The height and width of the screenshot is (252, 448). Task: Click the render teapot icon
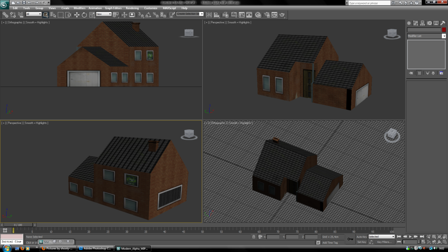[282, 14]
